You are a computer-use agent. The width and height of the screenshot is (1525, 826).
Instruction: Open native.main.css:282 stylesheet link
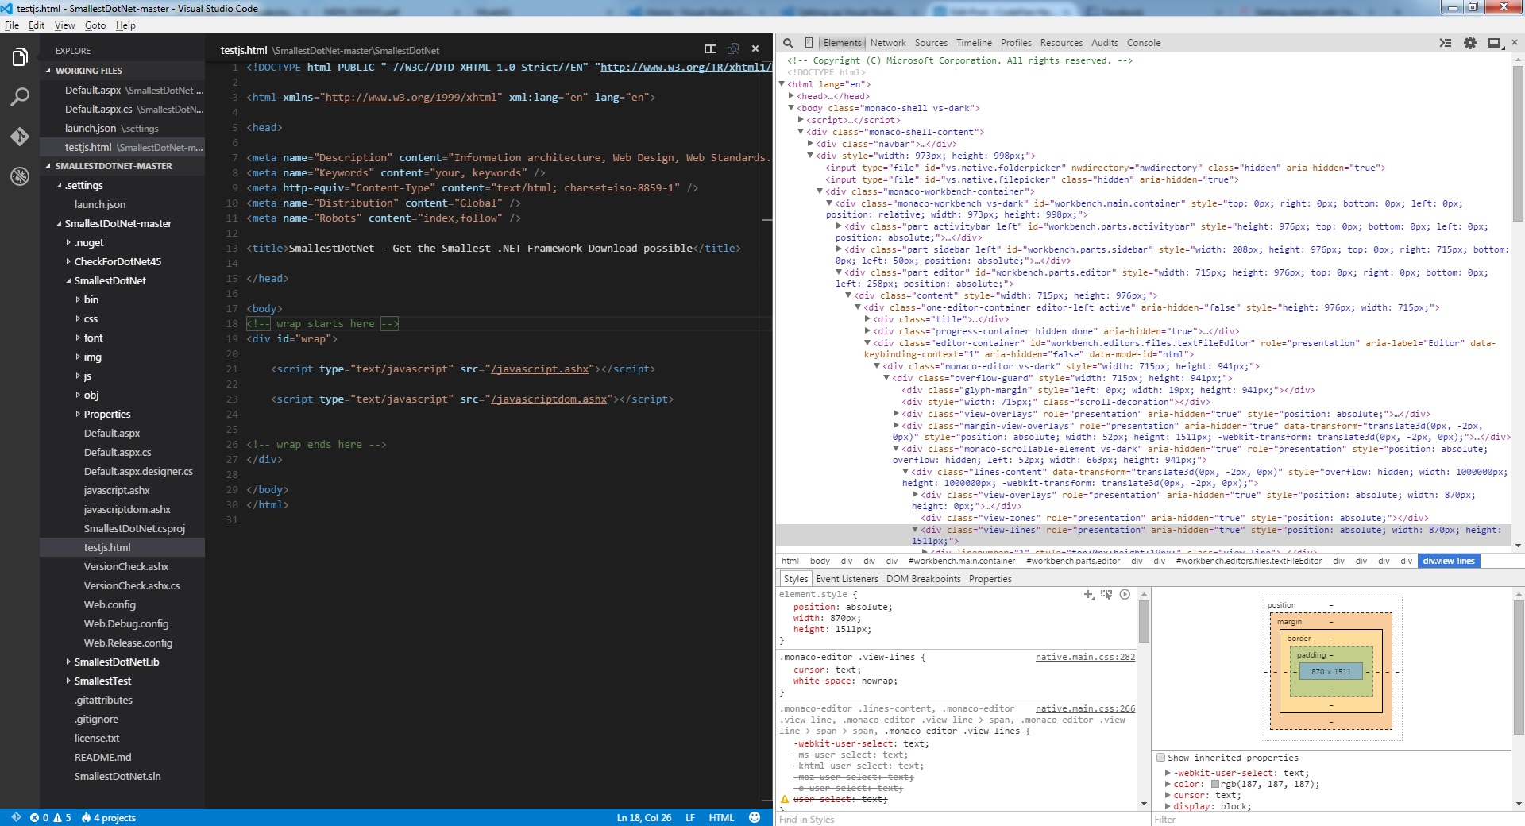(x=1084, y=657)
